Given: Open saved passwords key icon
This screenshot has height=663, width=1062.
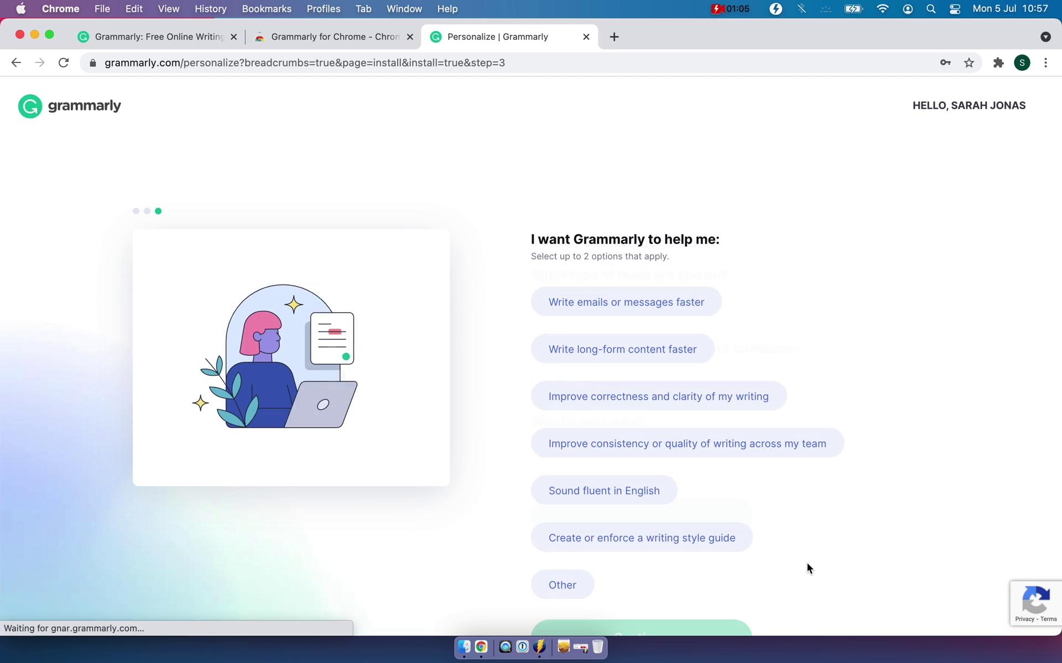Looking at the screenshot, I should [945, 63].
